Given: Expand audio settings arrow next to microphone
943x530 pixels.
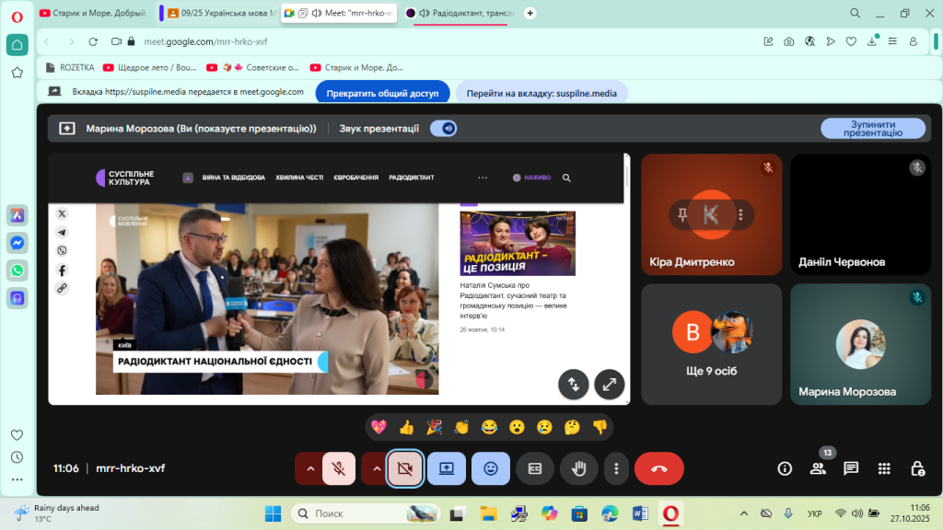Looking at the screenshot, I should point(310,468).
